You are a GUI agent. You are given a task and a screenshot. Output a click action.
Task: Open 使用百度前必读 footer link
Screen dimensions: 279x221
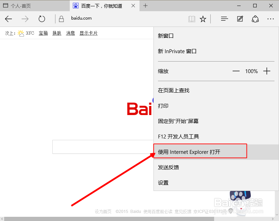coord(158,212)
